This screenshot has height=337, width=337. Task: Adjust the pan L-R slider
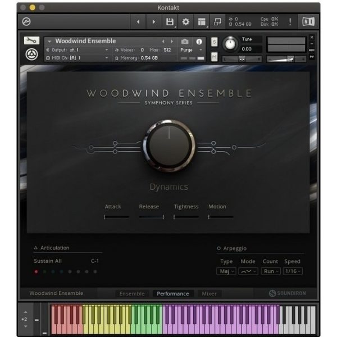242,58
